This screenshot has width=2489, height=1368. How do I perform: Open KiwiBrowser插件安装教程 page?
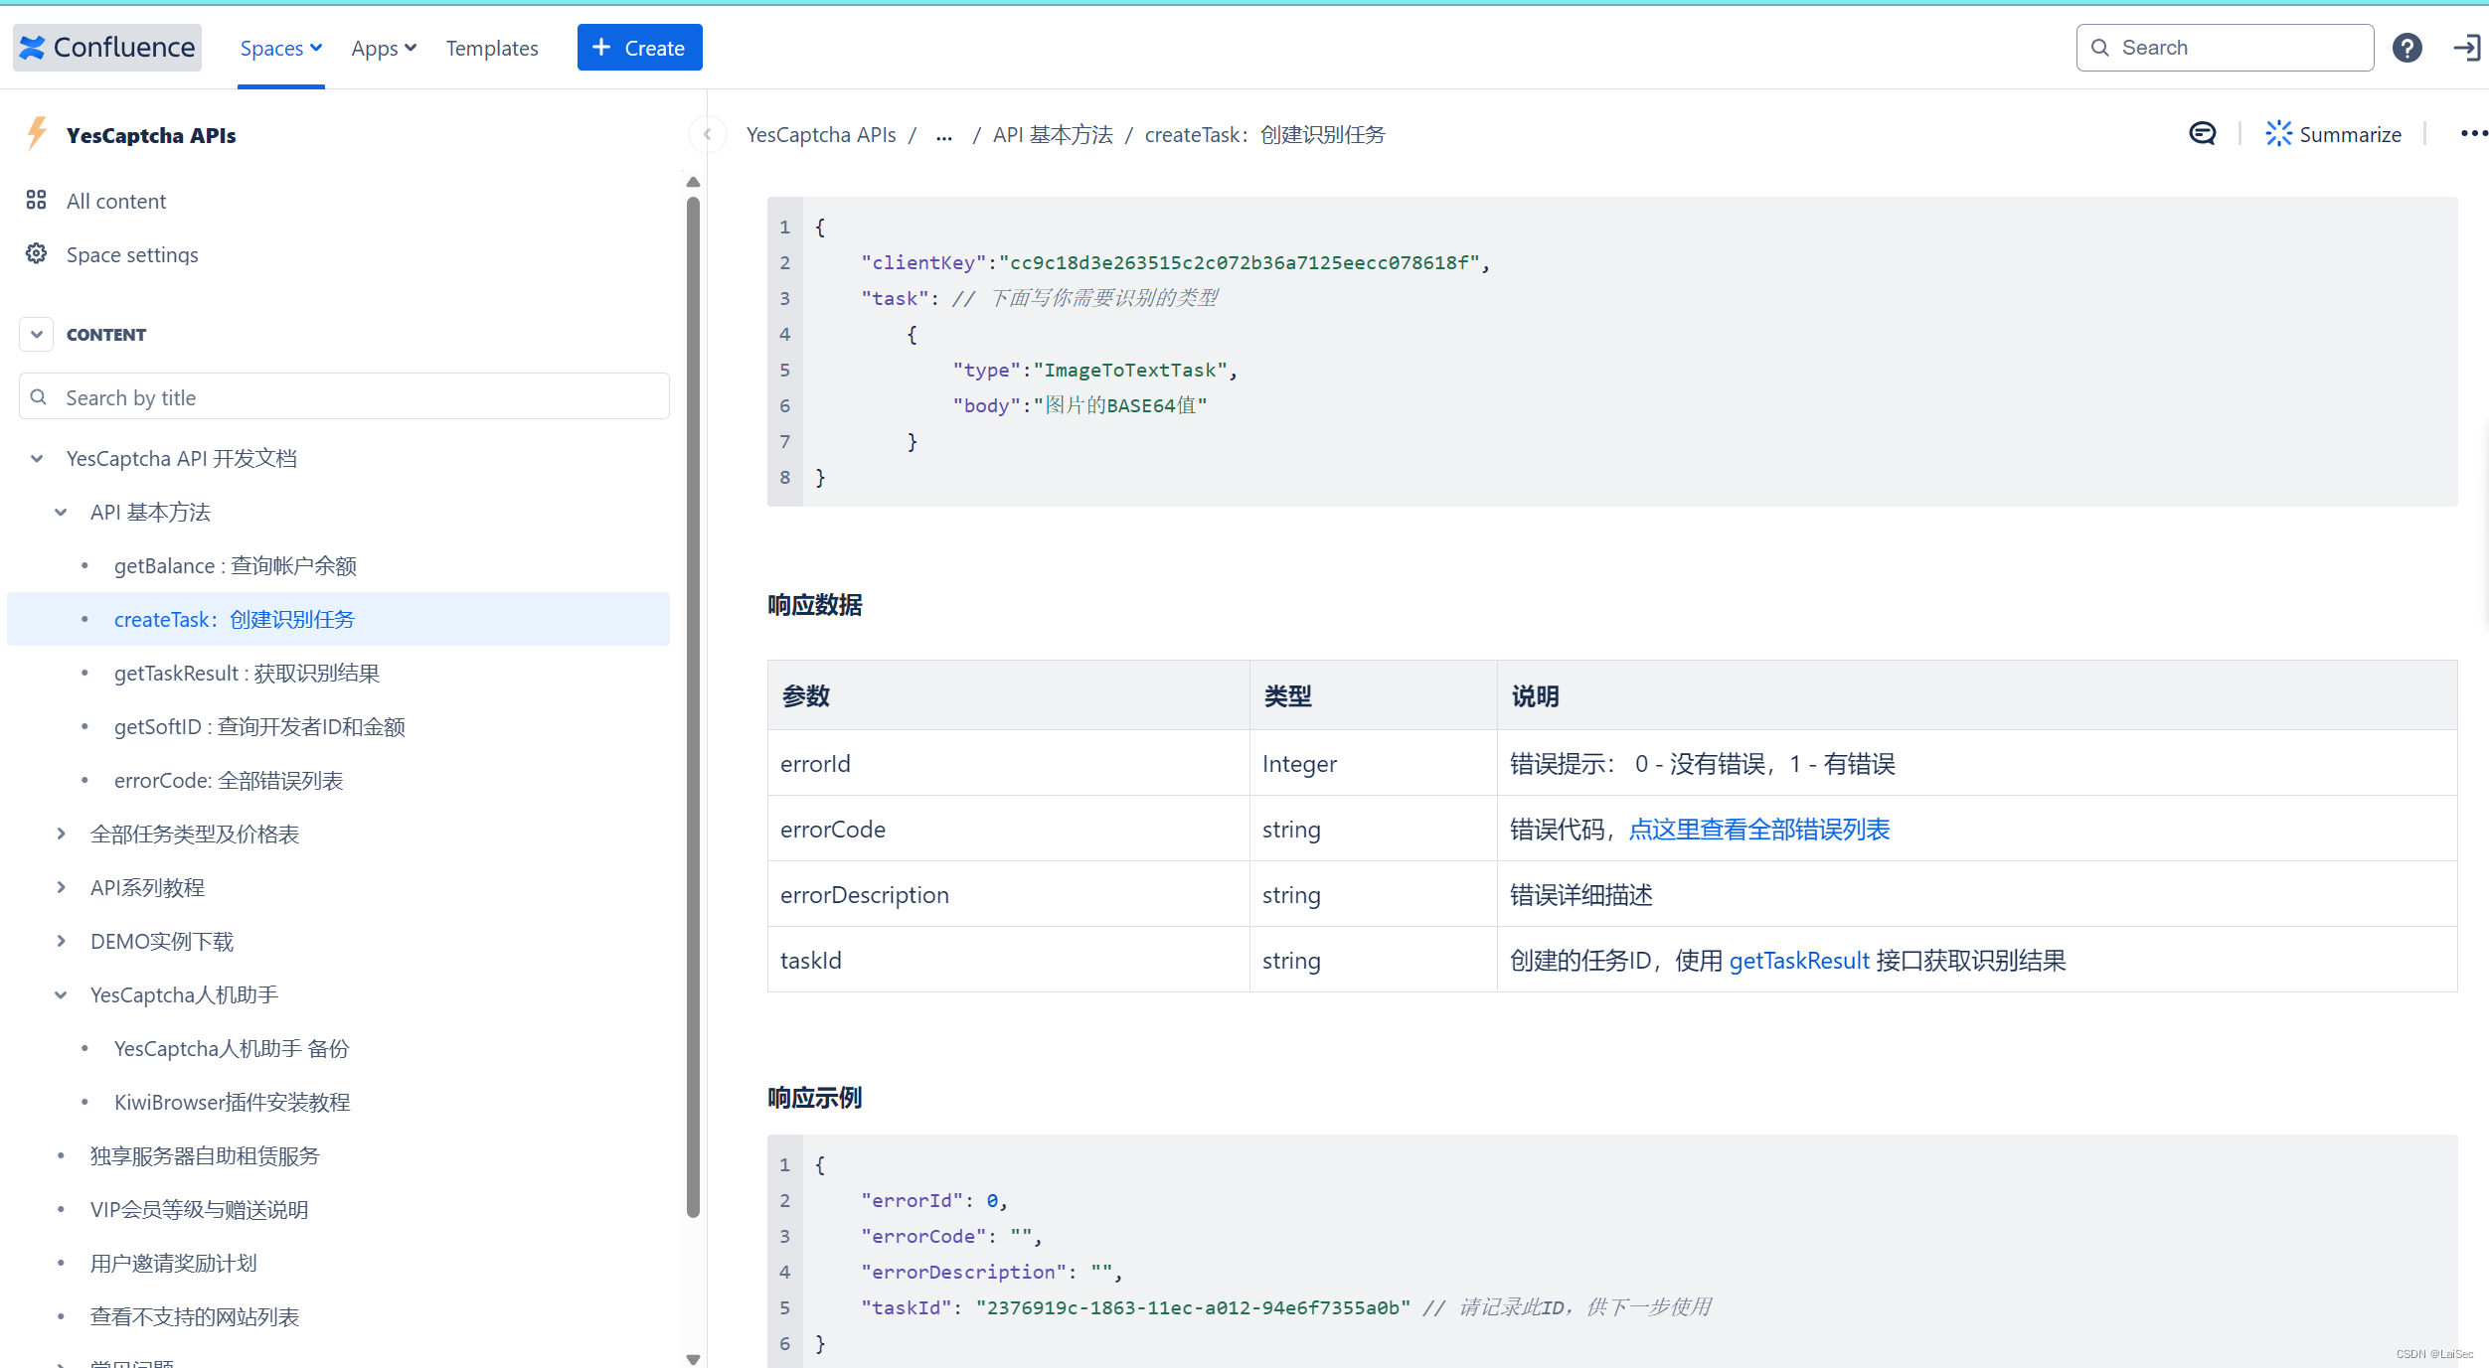232,1103
